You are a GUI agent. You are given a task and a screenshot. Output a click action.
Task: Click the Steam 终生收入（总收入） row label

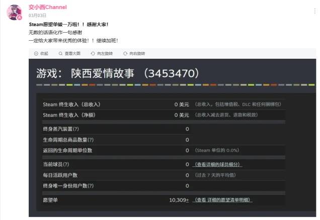pyautogui.click(x=71, y=104)
